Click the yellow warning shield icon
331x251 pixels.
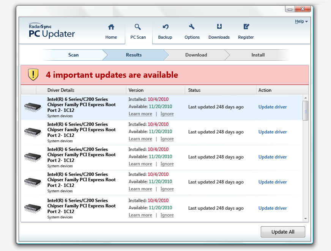(x=33, y=75)
